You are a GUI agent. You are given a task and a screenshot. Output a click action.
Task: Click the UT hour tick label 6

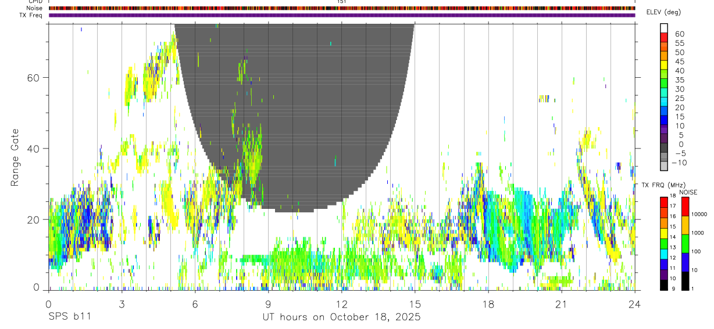pyautogui.click(x=195, y=303)
